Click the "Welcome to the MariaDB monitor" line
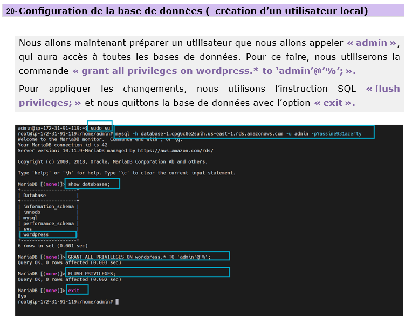Viewport: 419px width, 330px height. point(100,139)
